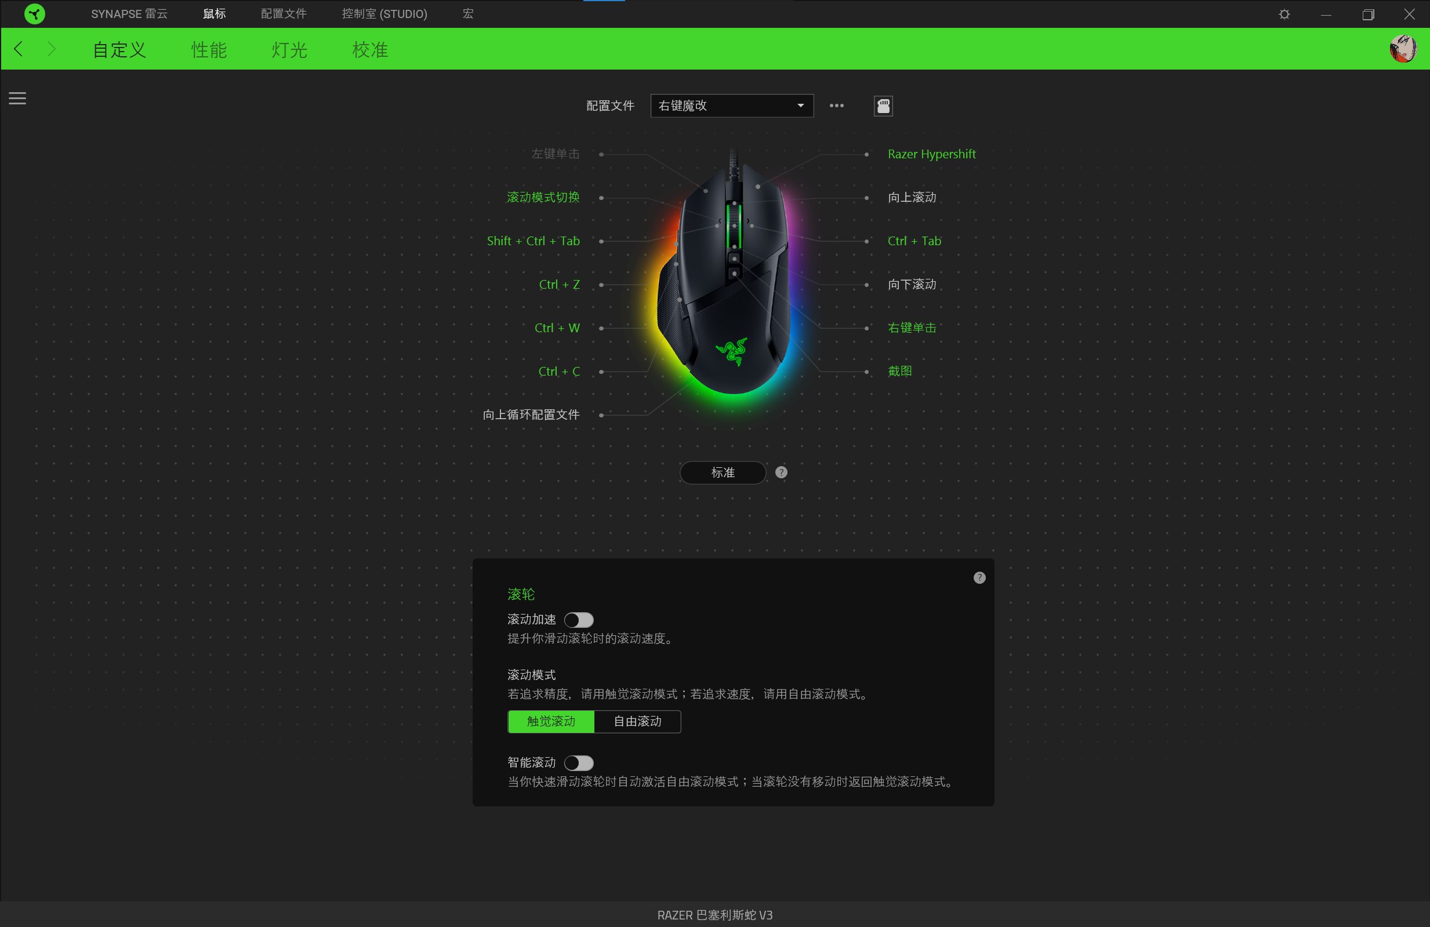
Task: Click the 标准 mode button
Action: pyautogui.click(x=723, y=473)
